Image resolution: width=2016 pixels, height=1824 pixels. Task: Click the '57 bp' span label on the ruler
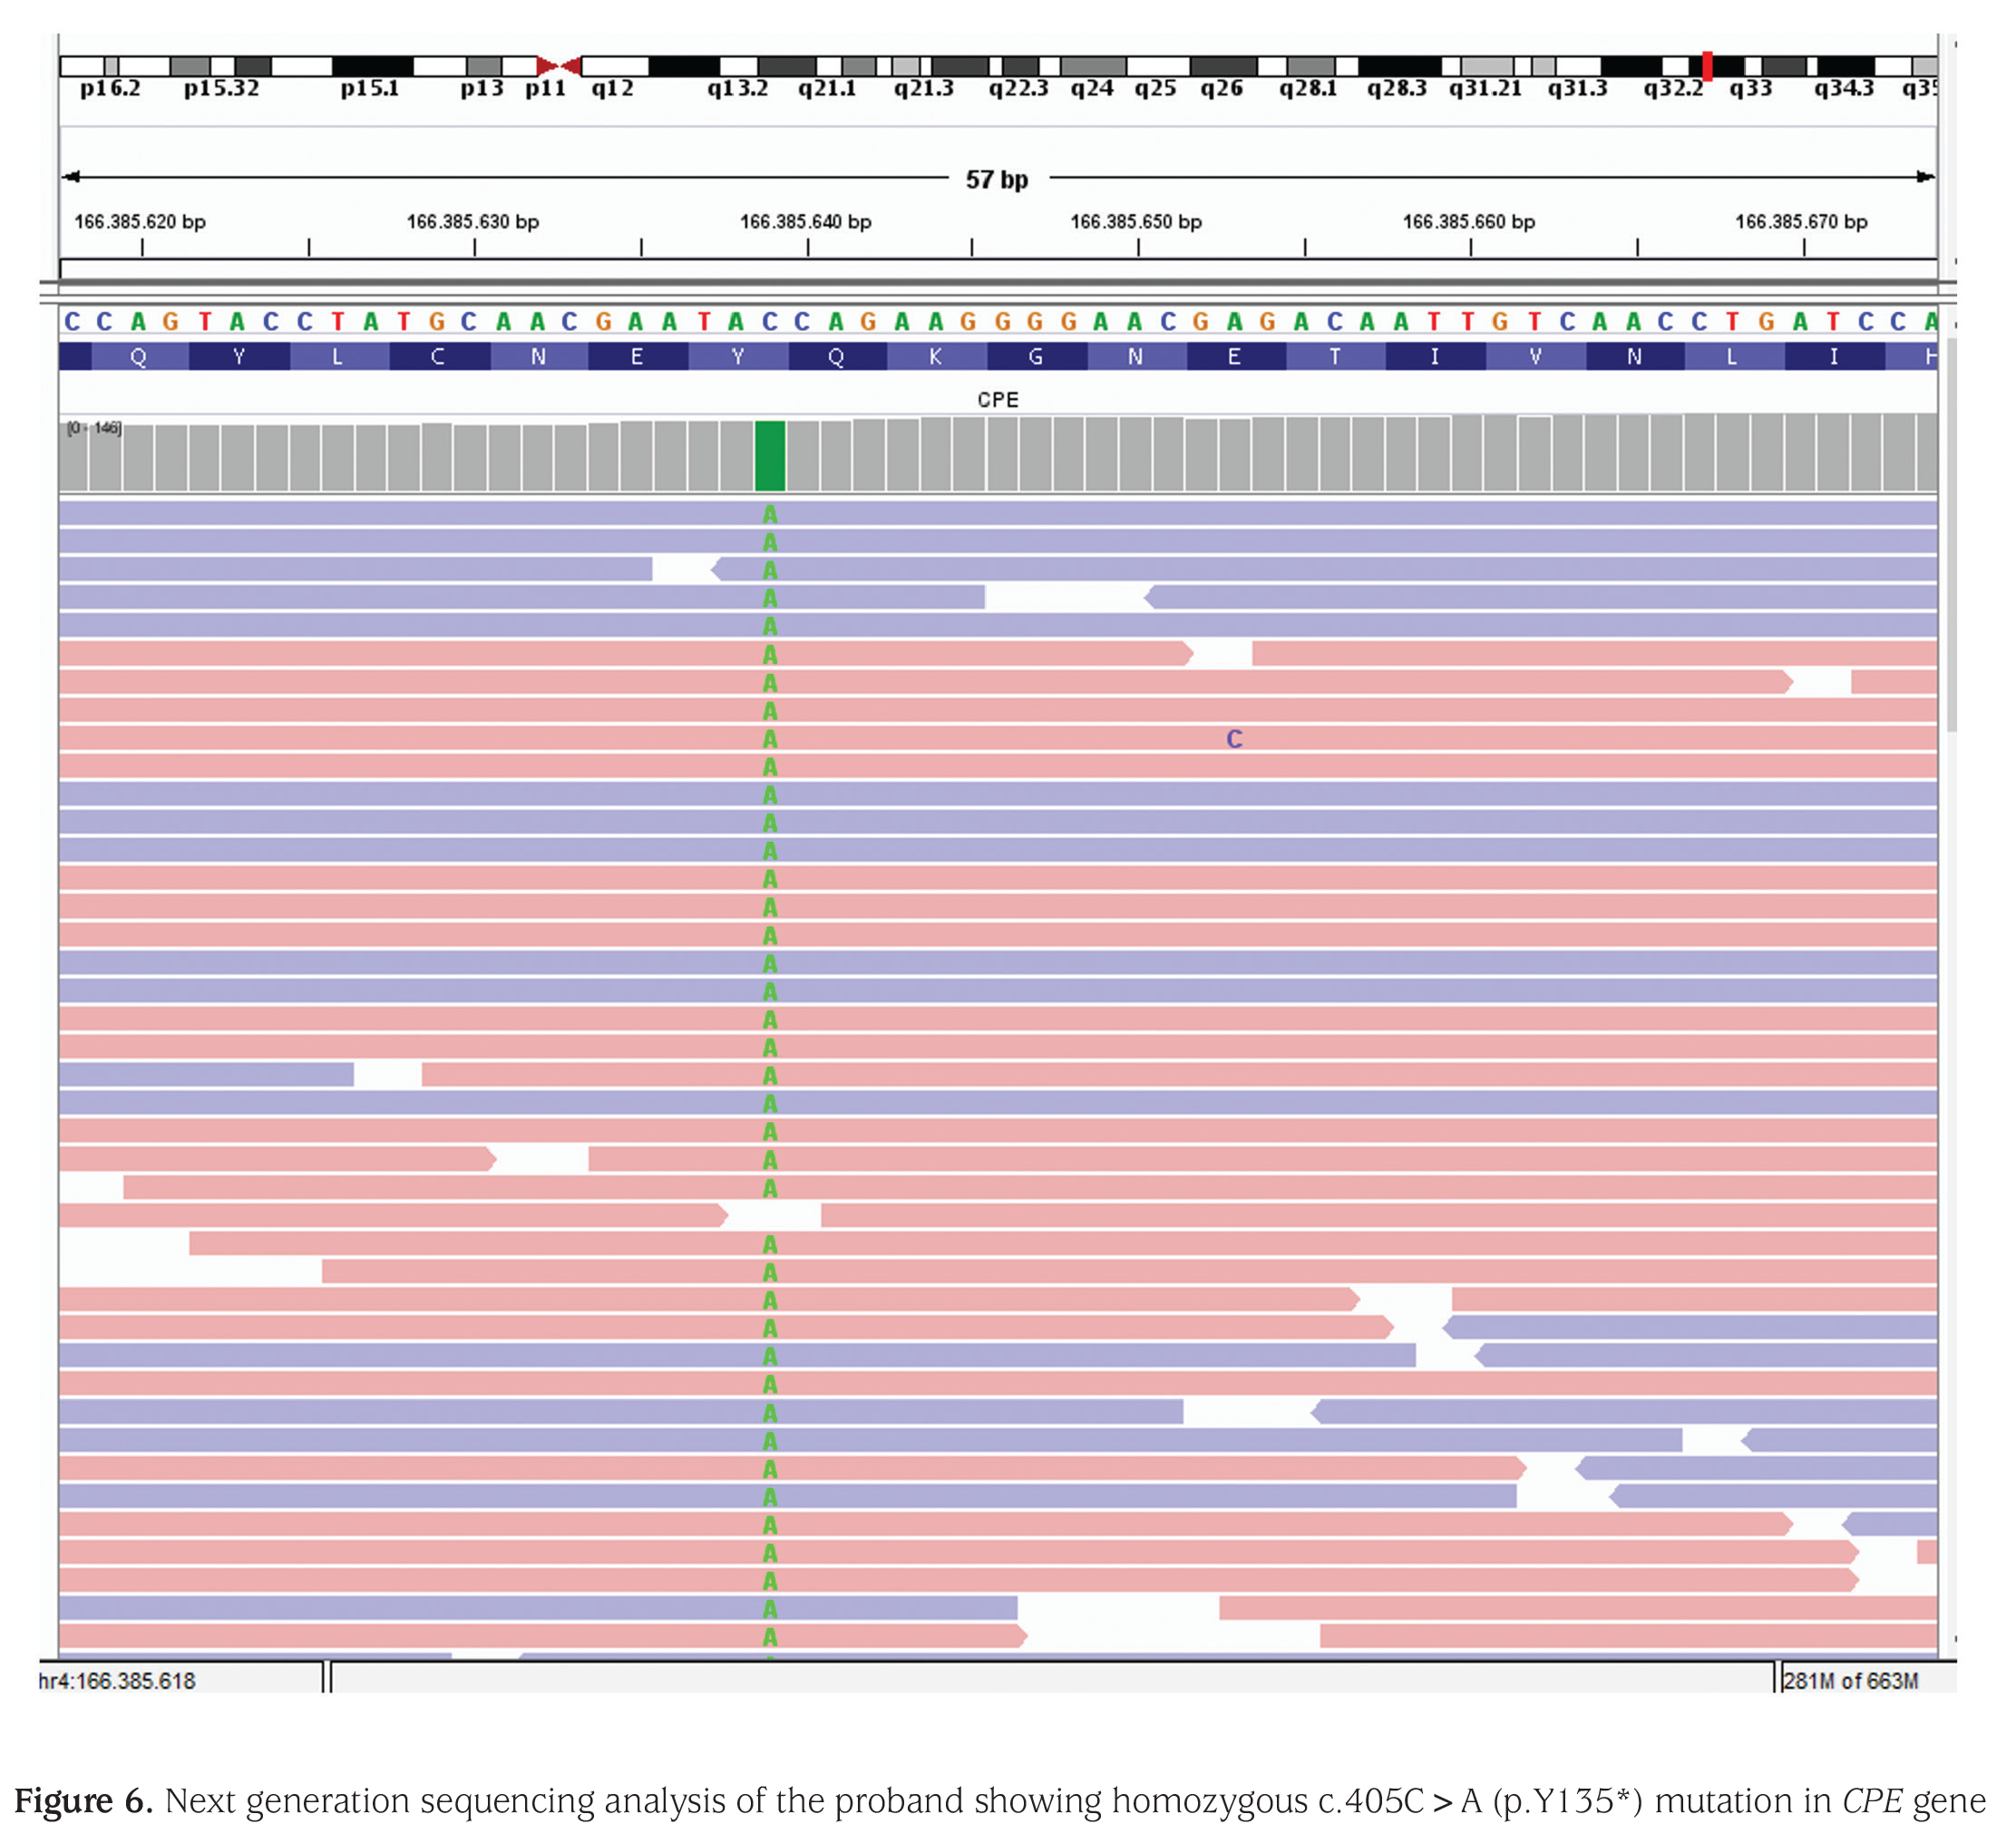coord(997,180)
